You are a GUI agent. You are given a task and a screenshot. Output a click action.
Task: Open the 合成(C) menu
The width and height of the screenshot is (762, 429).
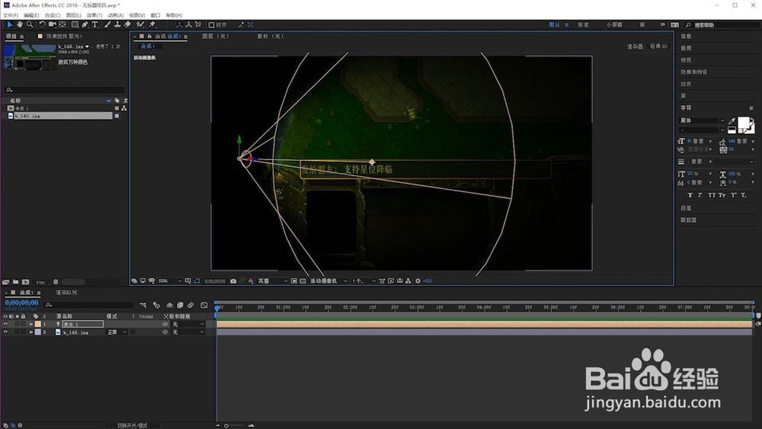[53, 15]
